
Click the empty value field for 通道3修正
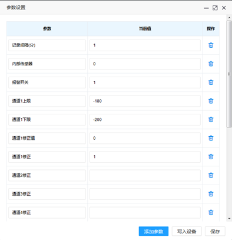[145, 194]
